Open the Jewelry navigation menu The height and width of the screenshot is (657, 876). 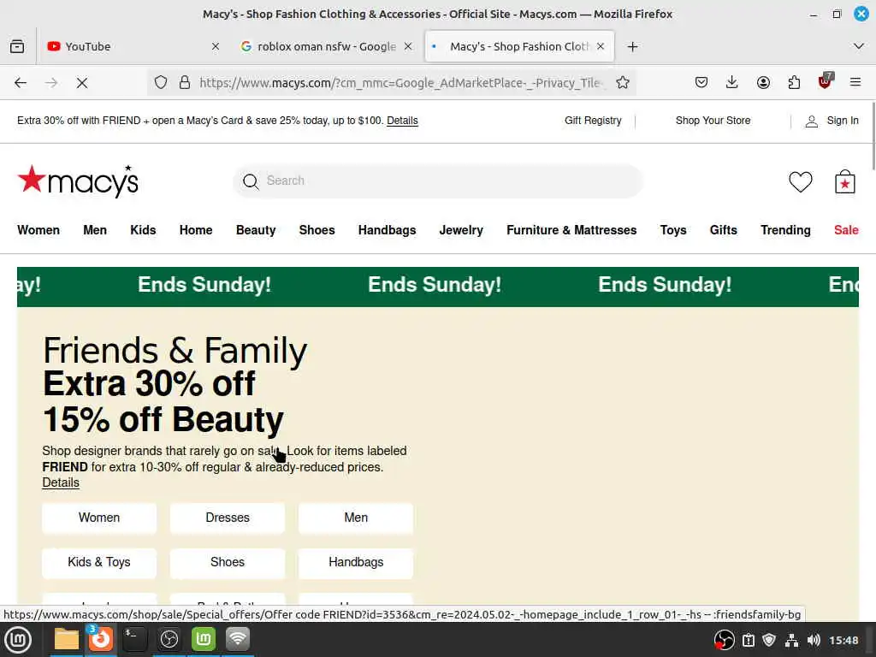[461, 230]
